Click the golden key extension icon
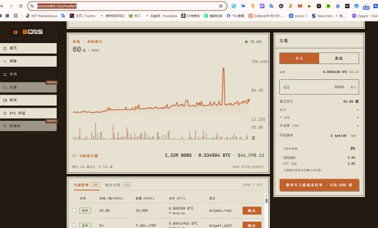378x228 pixels. 253,6
